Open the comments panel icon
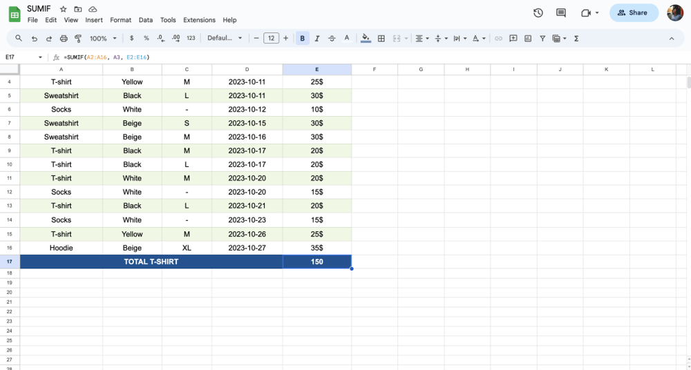The image size is (691, 370). pos(561,12)
